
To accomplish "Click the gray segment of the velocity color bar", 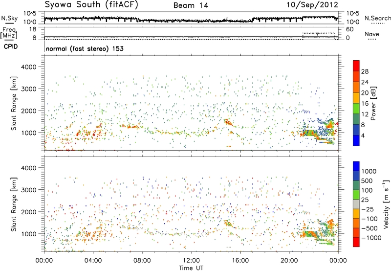I will tap(356, 204).
